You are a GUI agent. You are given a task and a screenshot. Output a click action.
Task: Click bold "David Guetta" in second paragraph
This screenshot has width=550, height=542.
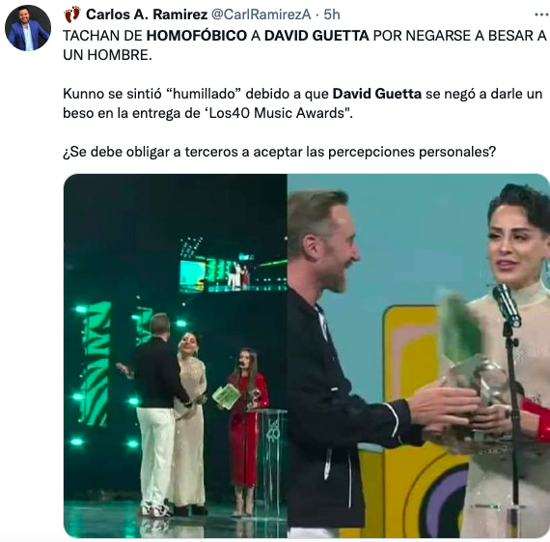tap(376, 94)
